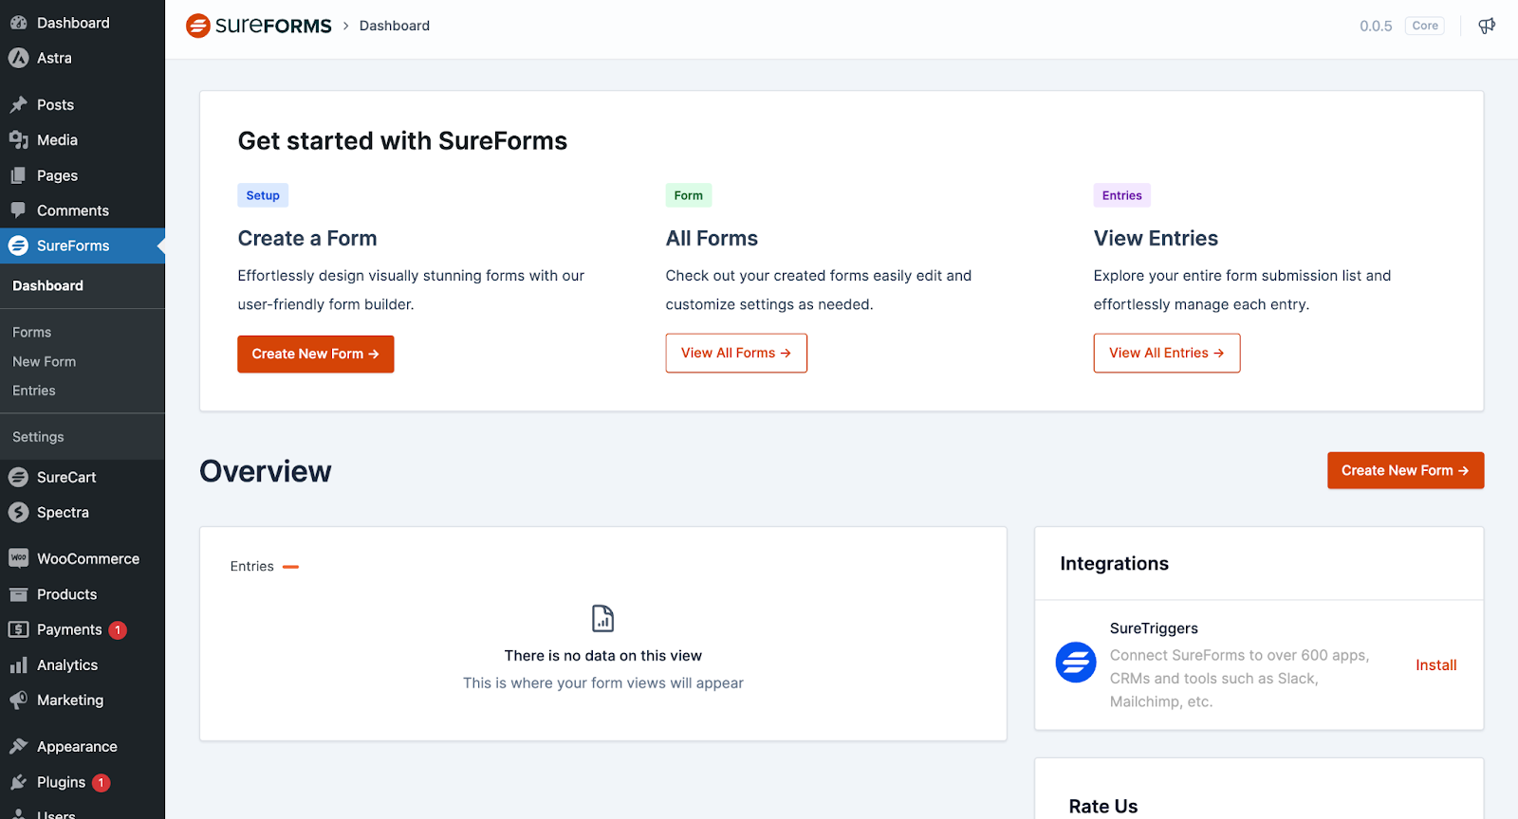Viewport: 1518px width, 819px height.
Task: Click the SureTriggers title text
Action: 1154,628
